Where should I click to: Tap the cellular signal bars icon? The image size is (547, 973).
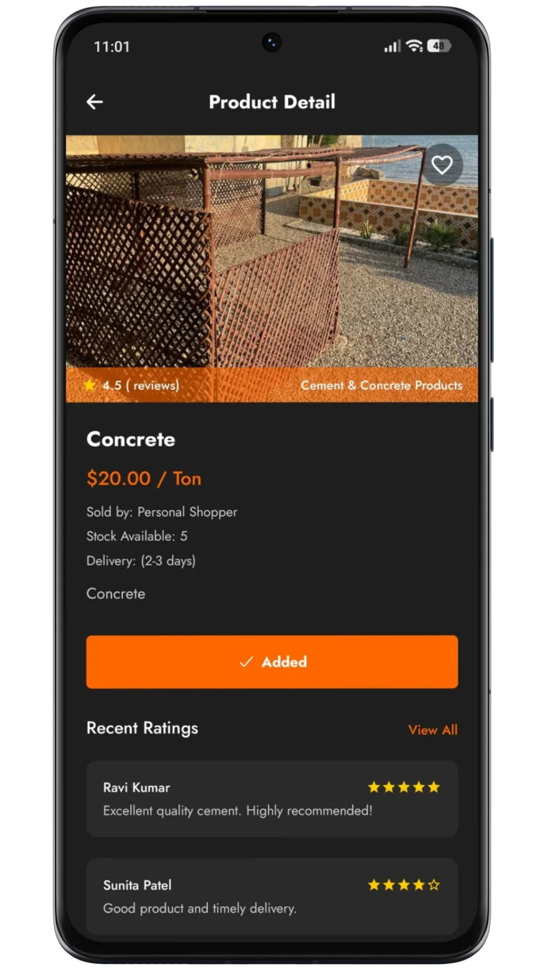coord(393,46)
